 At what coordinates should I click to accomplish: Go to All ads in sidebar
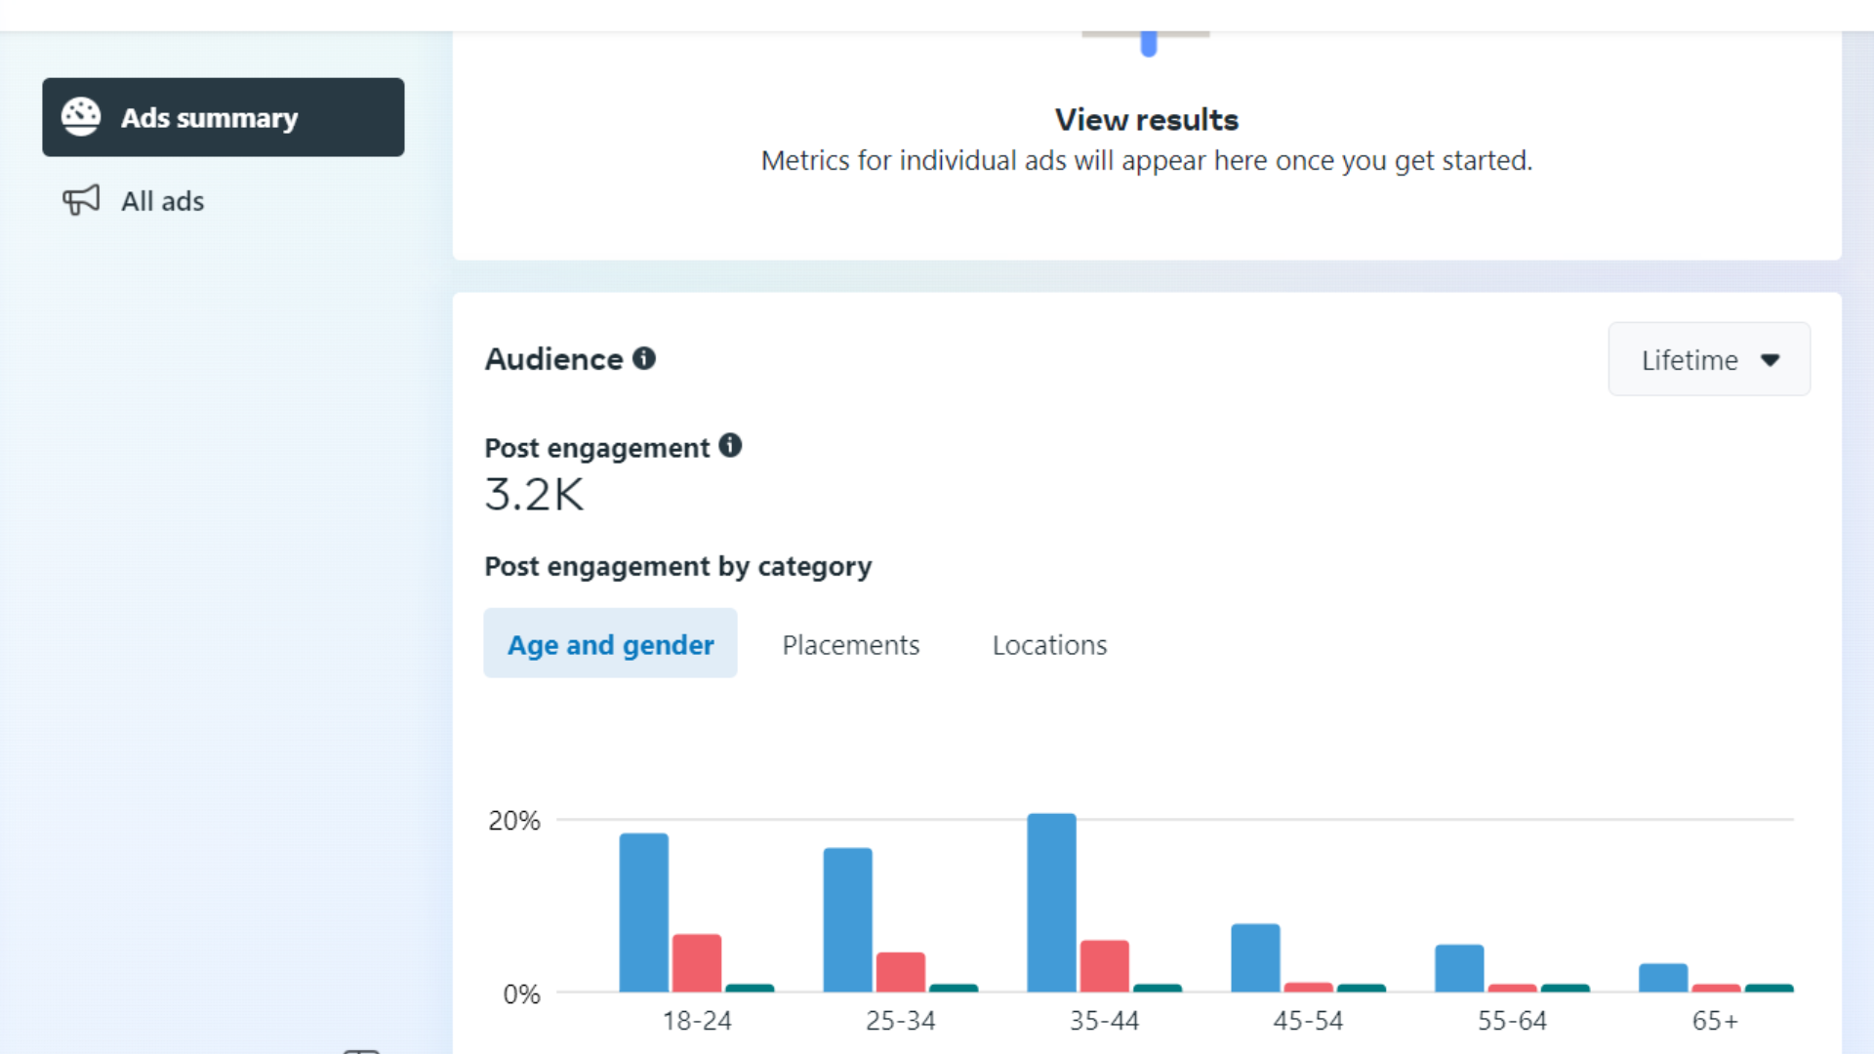pyautogui.click(x=162, y=201)
